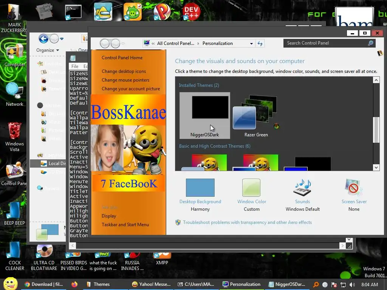Screen dimensions: 387x290
Task: Click the Screen Saver icon
Action: coord(354,188)
